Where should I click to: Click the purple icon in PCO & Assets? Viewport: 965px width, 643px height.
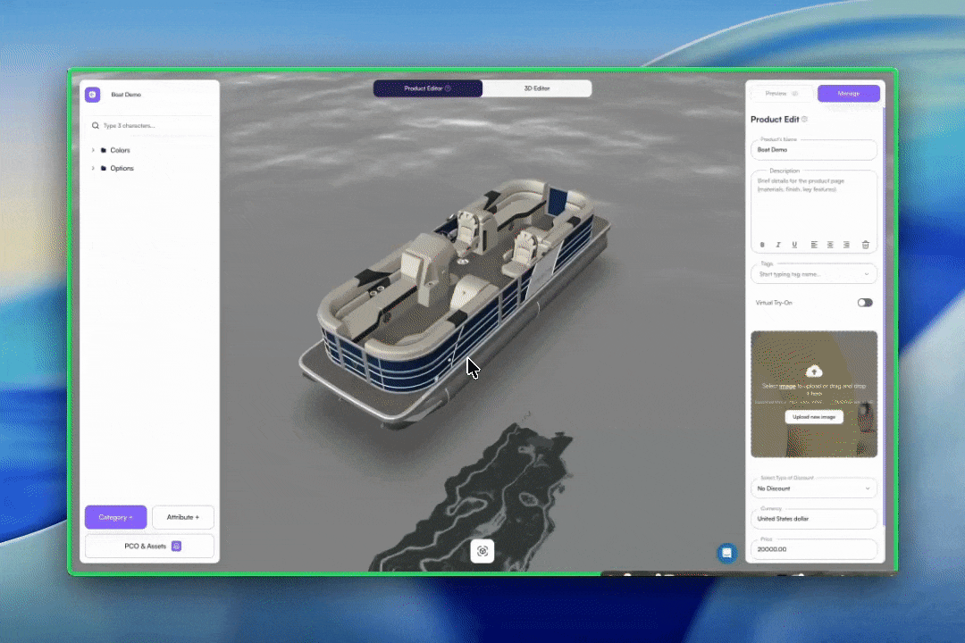(x=177, y=546)
